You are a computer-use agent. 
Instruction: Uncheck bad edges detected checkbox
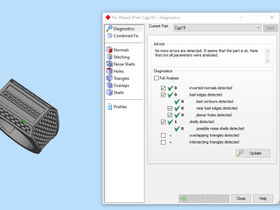coord(163,94)
